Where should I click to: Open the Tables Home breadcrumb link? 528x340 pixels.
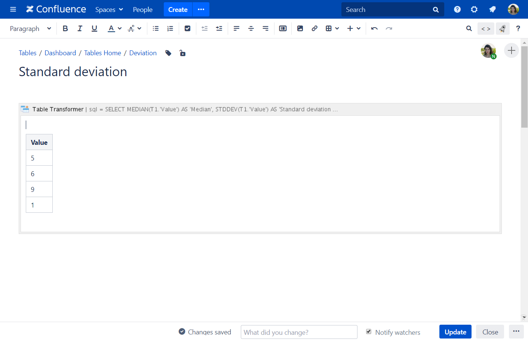pos(102,53)
